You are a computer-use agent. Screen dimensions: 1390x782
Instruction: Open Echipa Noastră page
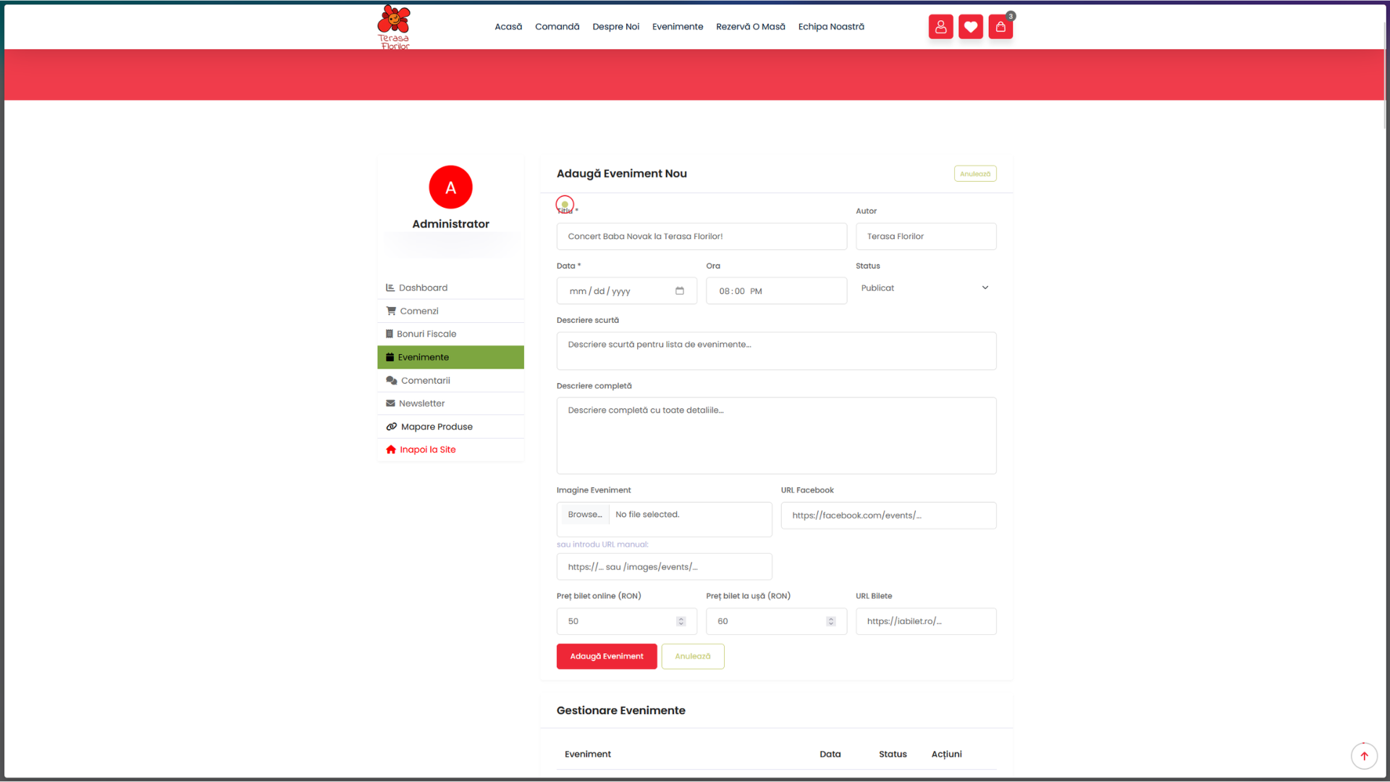pos(831,27)
